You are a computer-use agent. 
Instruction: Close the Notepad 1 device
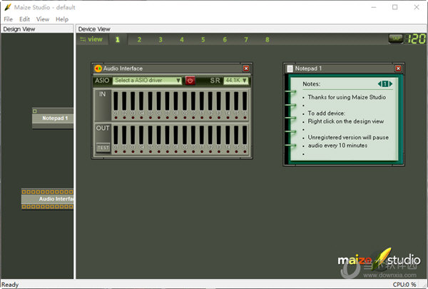(398, 69)
